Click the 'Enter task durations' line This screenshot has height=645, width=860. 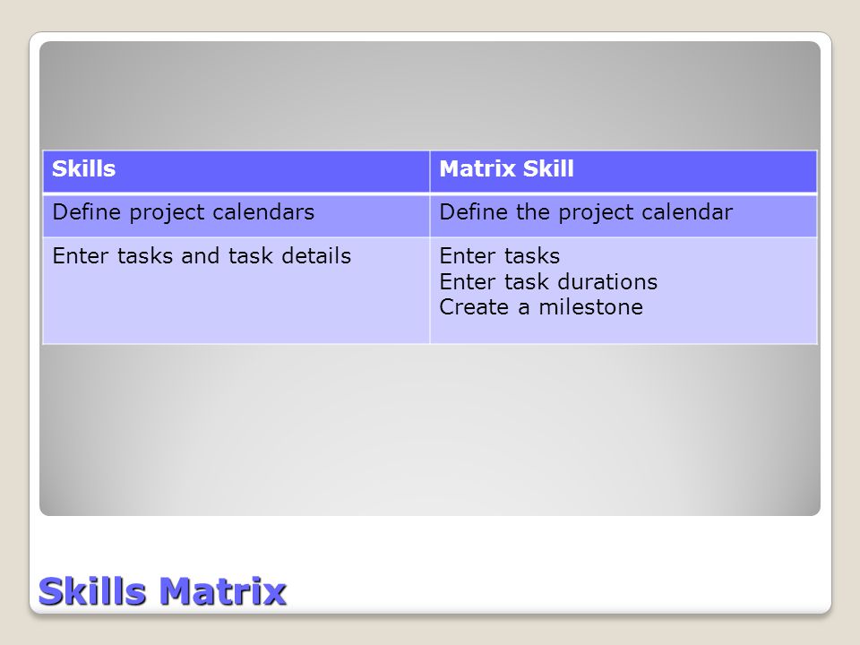point(548,282)
